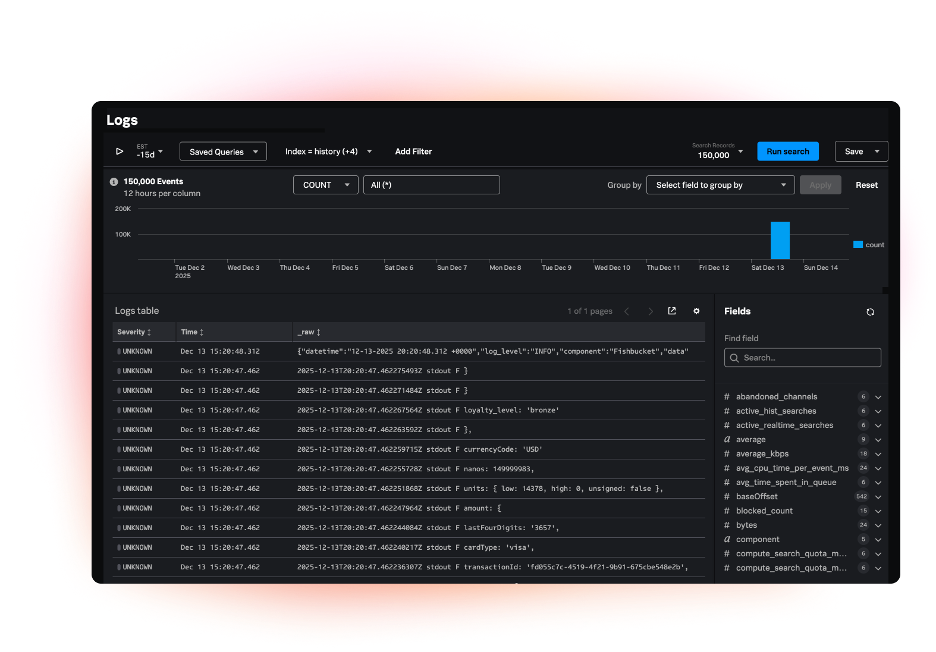
Task: Click the log row with units: { low: 14378
Action: point(409,489)
